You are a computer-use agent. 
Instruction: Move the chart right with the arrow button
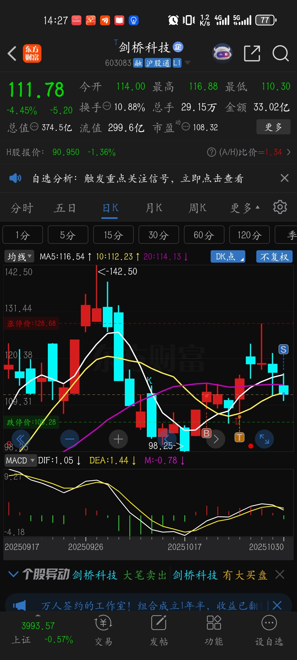(216, 439)
